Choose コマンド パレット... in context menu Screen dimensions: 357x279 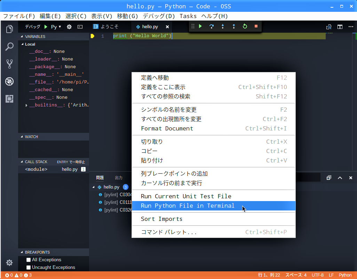click(x=214, y=232)
